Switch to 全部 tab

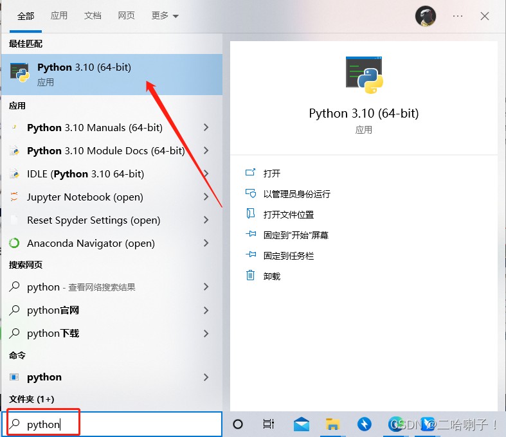(26, 16)
